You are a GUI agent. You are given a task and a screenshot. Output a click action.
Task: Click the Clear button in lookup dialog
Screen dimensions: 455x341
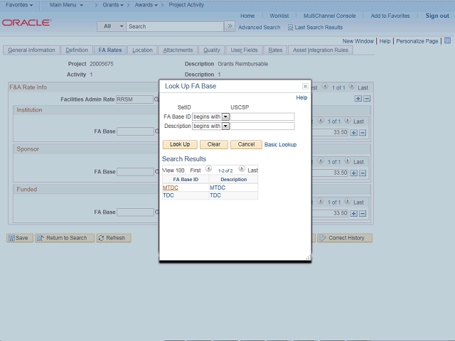214,144
